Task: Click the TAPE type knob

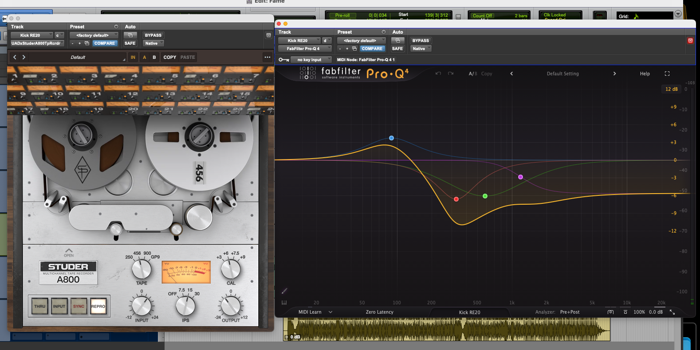Action: 142,268
